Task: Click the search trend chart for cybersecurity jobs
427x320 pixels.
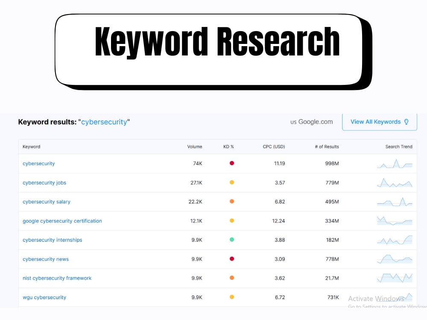Action: coord(395,183)
